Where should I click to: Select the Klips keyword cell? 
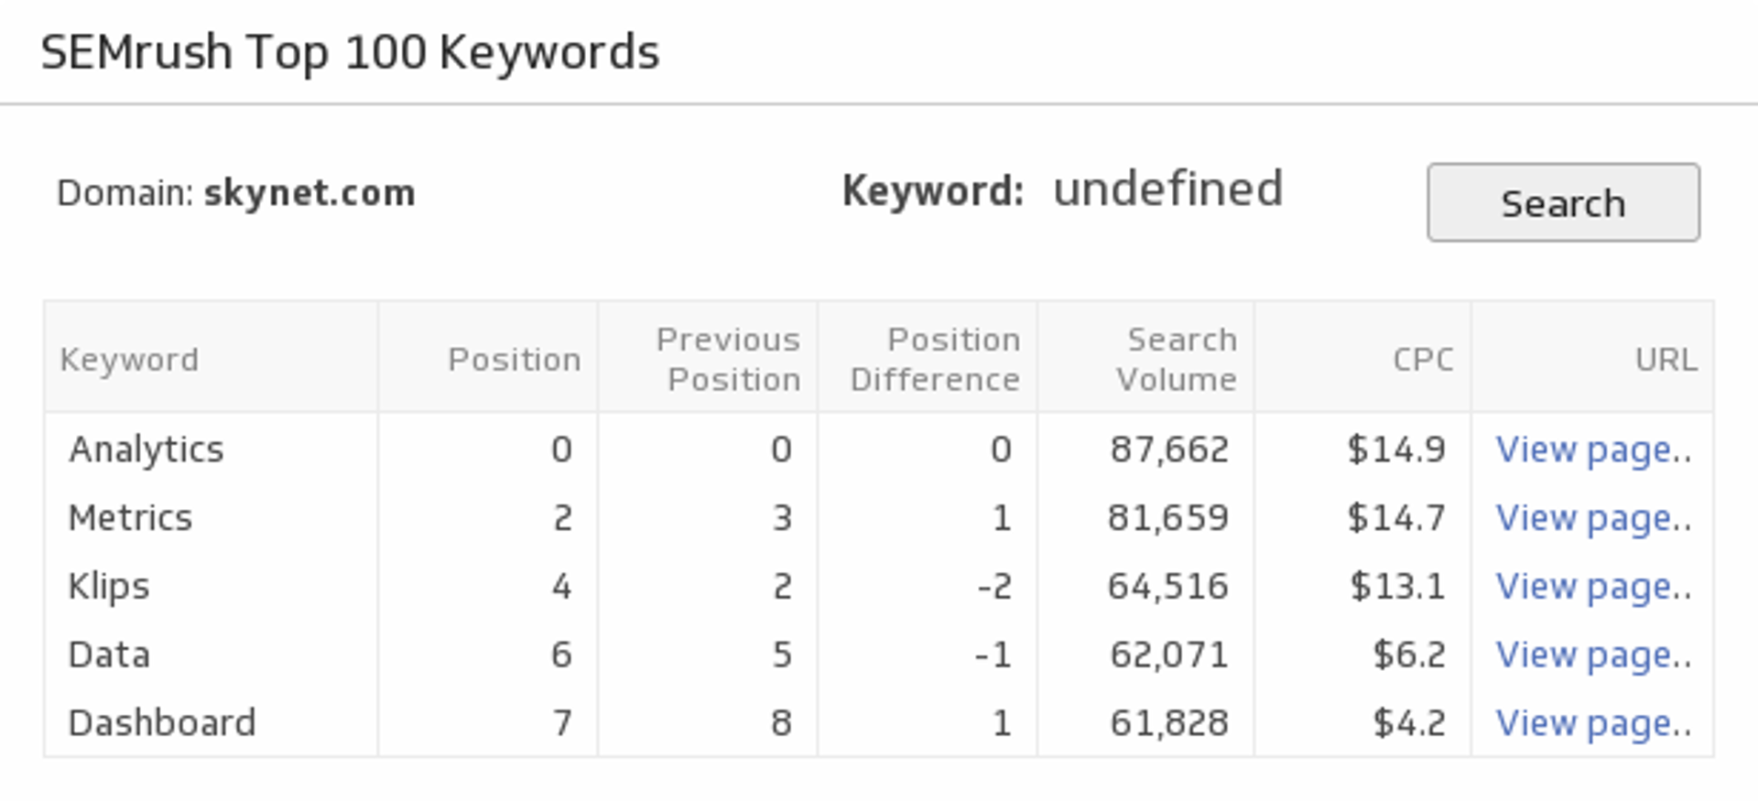(x=109, y=587)
